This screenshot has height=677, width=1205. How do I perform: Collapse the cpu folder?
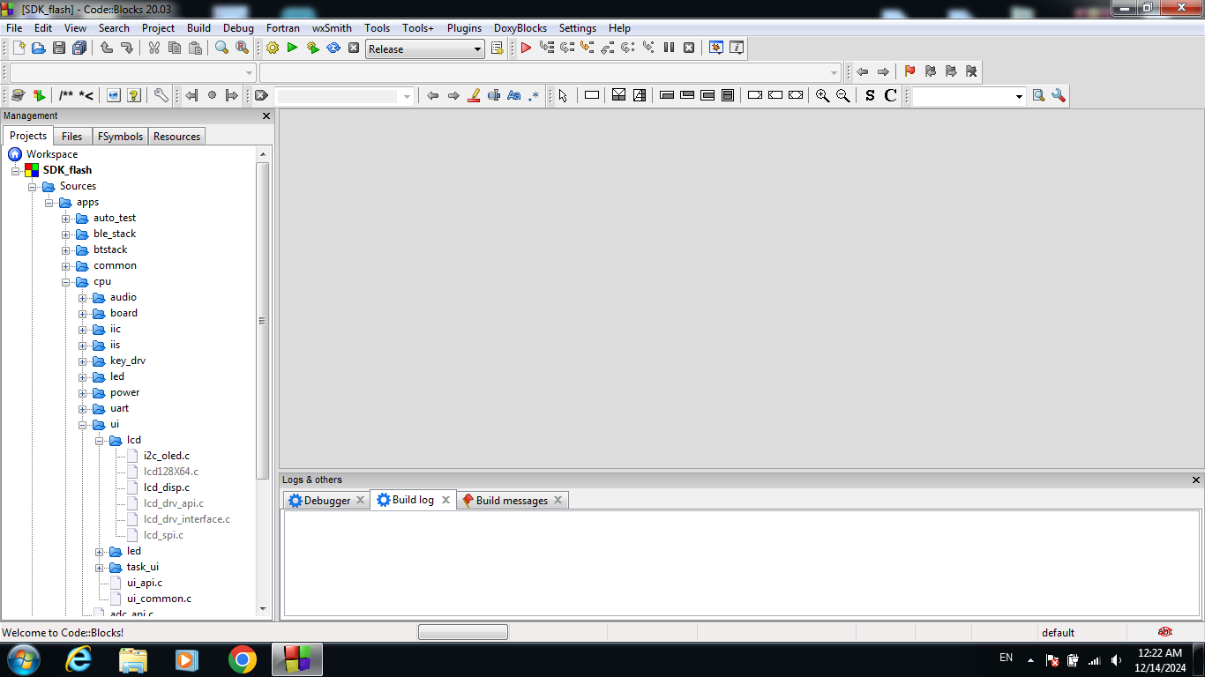[66, 282]
